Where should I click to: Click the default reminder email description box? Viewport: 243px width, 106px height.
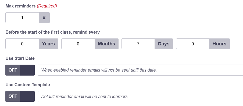click(140, 96)
